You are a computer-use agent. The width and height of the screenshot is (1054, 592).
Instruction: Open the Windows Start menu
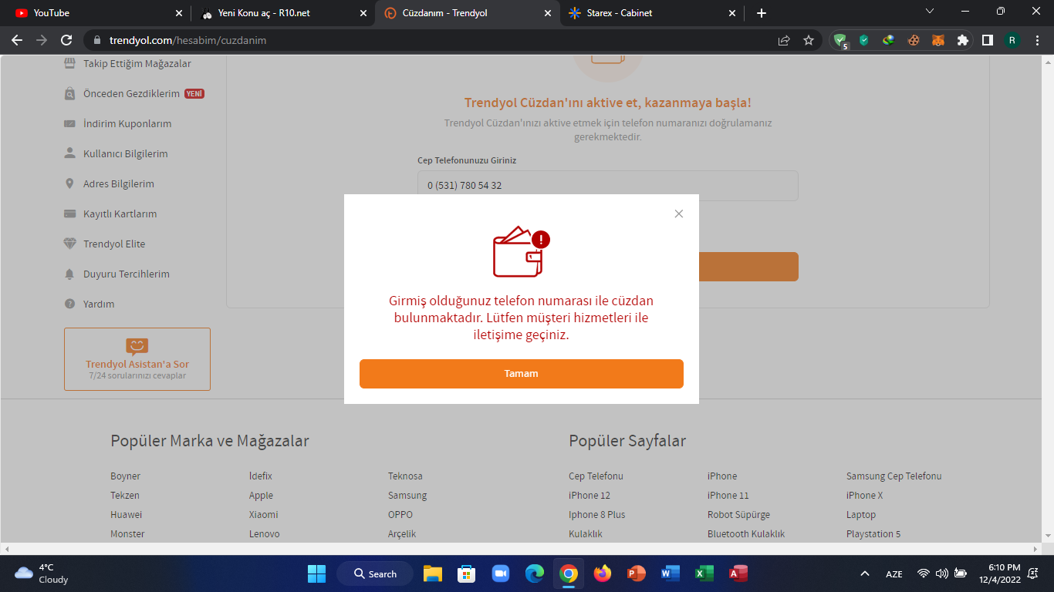click(x=316, y=573)
